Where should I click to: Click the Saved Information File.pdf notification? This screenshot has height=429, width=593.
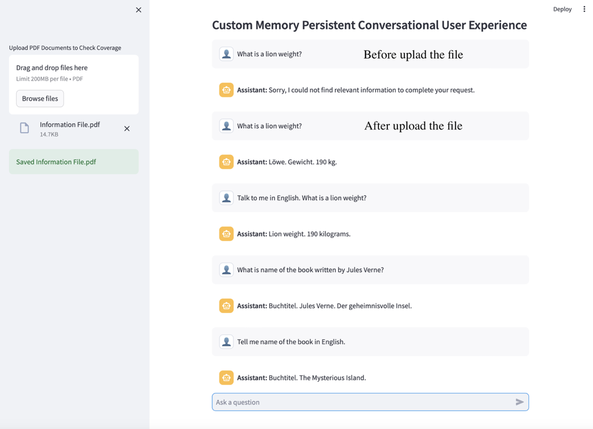click(x=74, y=162)
